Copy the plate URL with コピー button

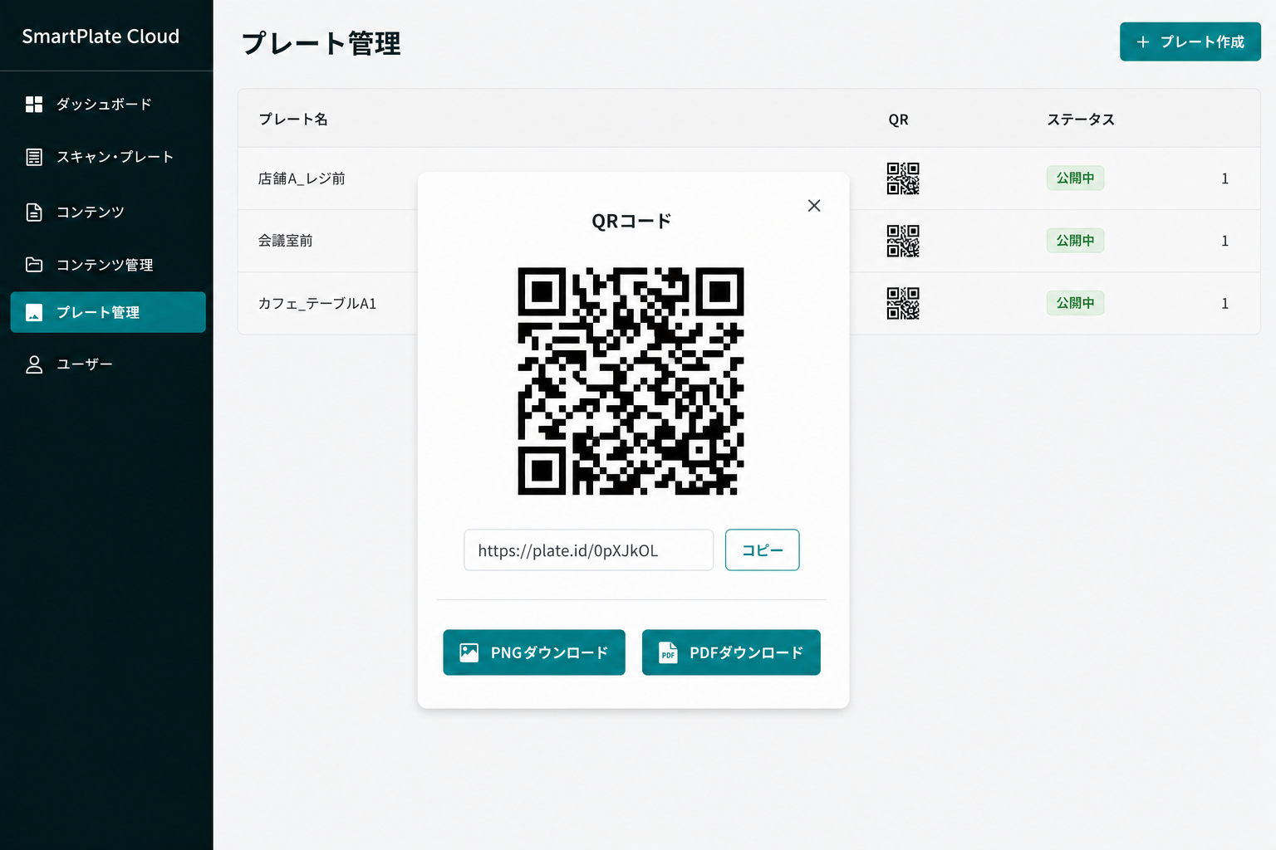[x=763, y=550]
